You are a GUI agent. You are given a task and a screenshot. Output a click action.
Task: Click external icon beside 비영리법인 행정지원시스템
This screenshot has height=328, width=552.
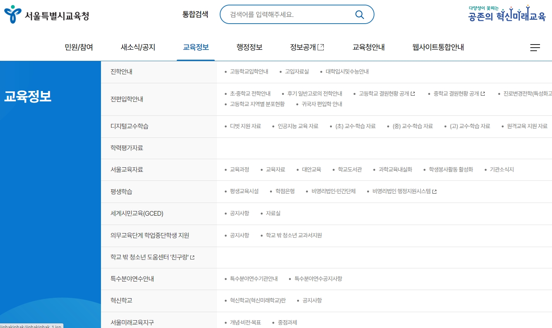pyautogui.click(x=434, y=192)
